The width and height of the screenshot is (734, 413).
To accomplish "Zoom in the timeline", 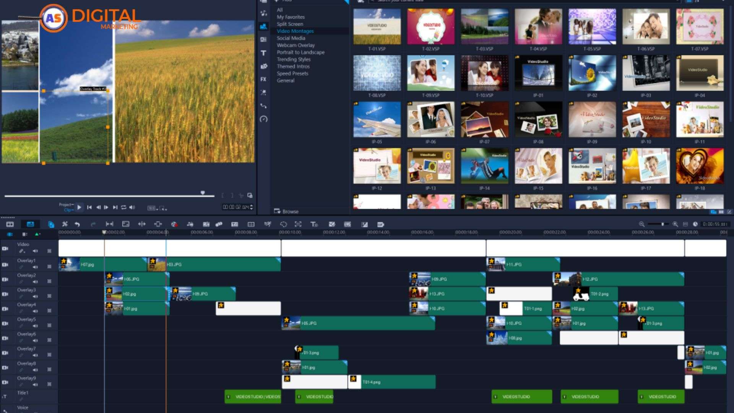I will pyautogui.click(x=675, y=224).
